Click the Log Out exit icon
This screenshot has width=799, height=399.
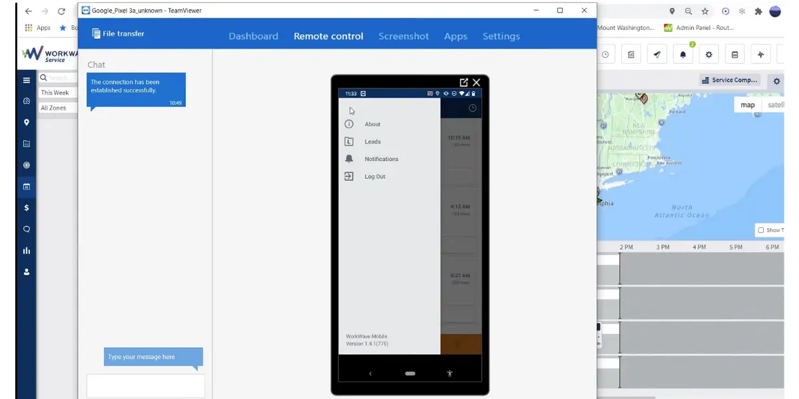point(349,176)
